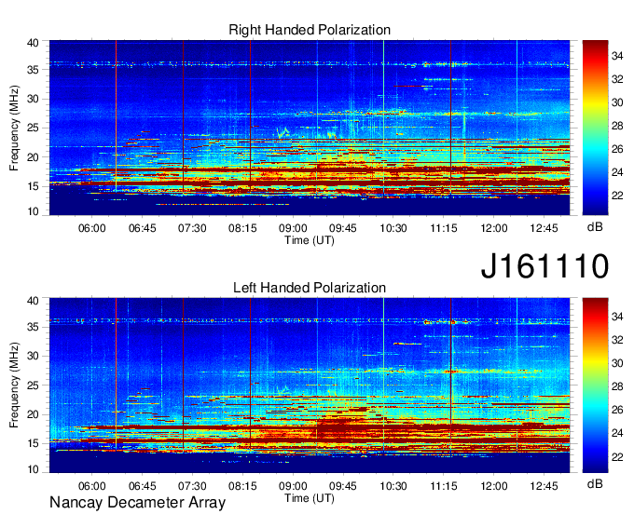Click the 12:00 tick under lower plot

coord(494,486)
